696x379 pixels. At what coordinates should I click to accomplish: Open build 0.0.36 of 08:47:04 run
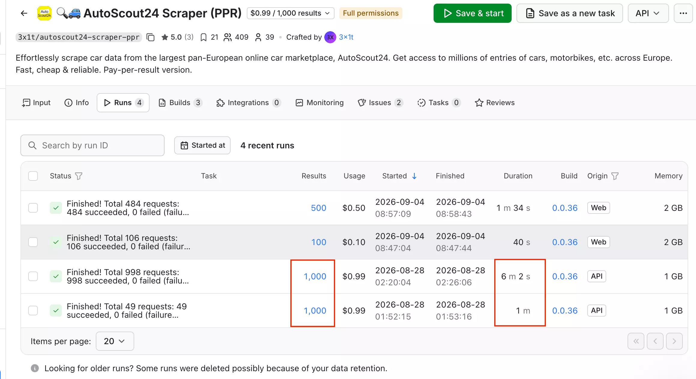(x=565, y=242)
